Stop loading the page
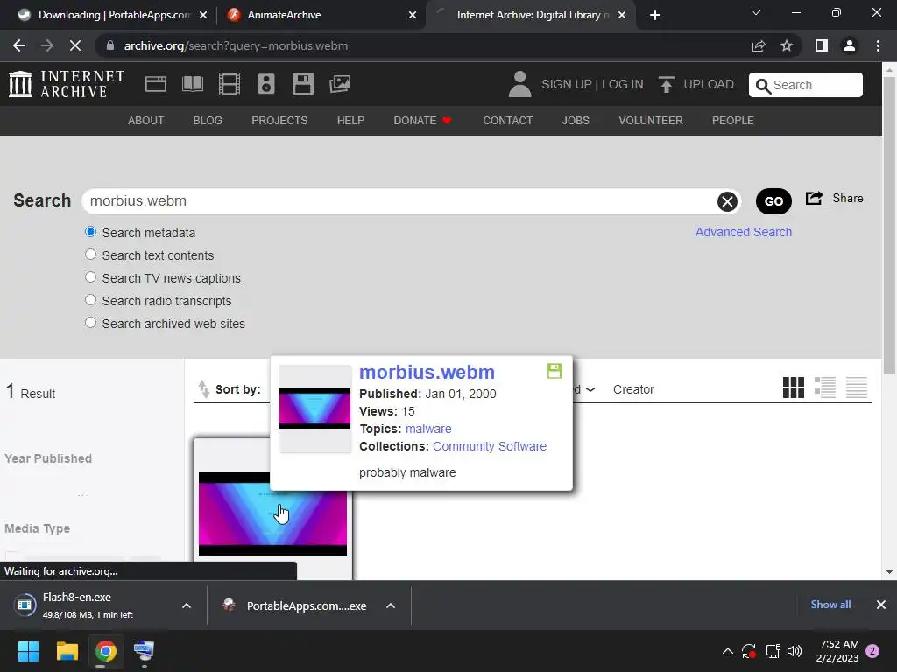Viewport: 897px width, 672px height. tap(75, 45)
